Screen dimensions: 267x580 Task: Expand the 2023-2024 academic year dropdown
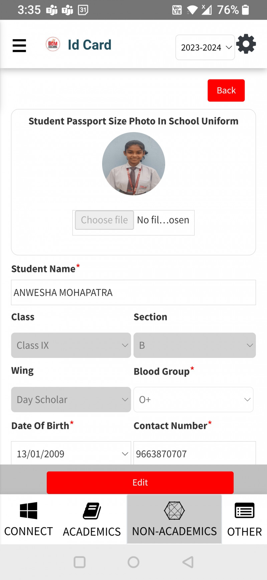[205, 47]
